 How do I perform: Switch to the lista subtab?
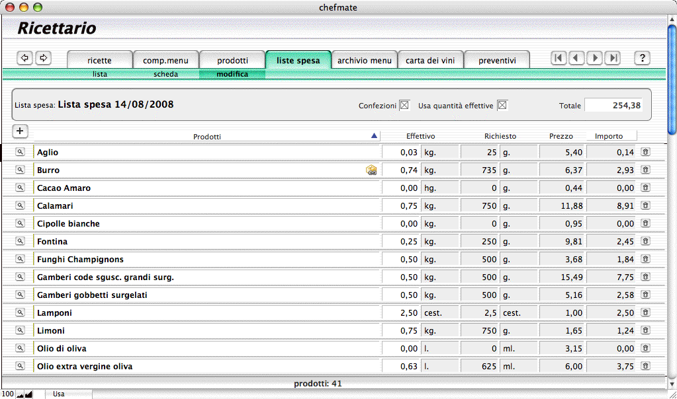pyautogui.click(x=100, y=74)
